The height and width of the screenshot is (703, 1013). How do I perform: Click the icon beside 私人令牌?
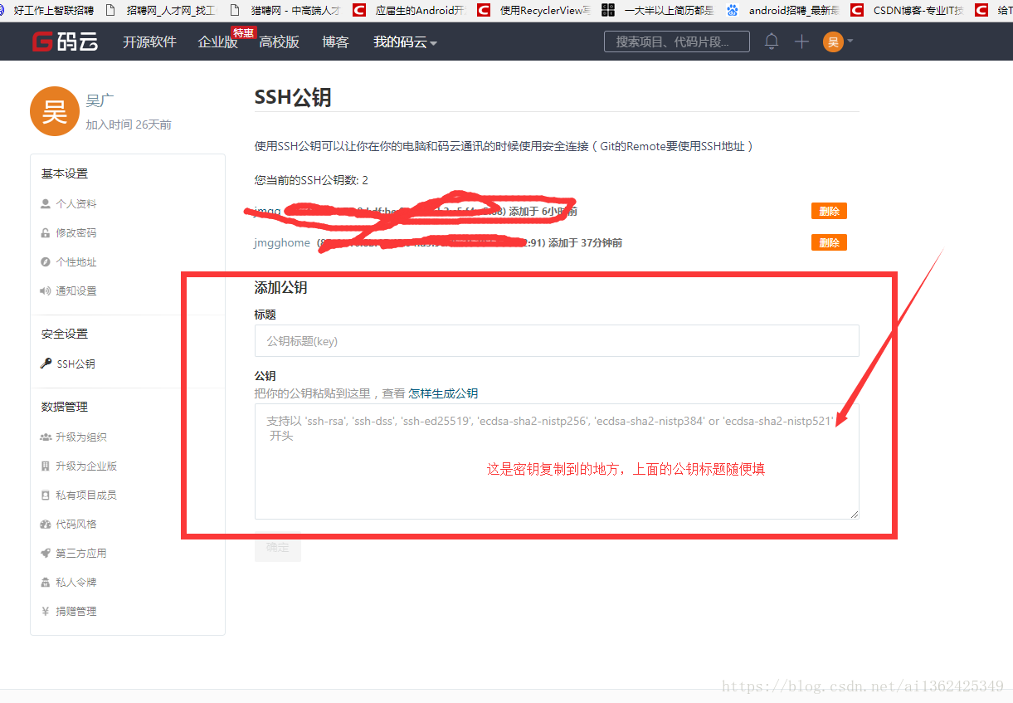(x=46, y=583)
